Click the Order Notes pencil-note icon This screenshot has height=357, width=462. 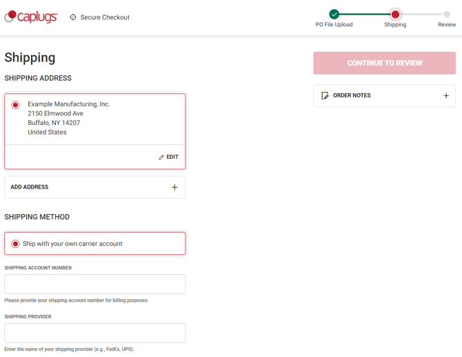click(325, 95)
